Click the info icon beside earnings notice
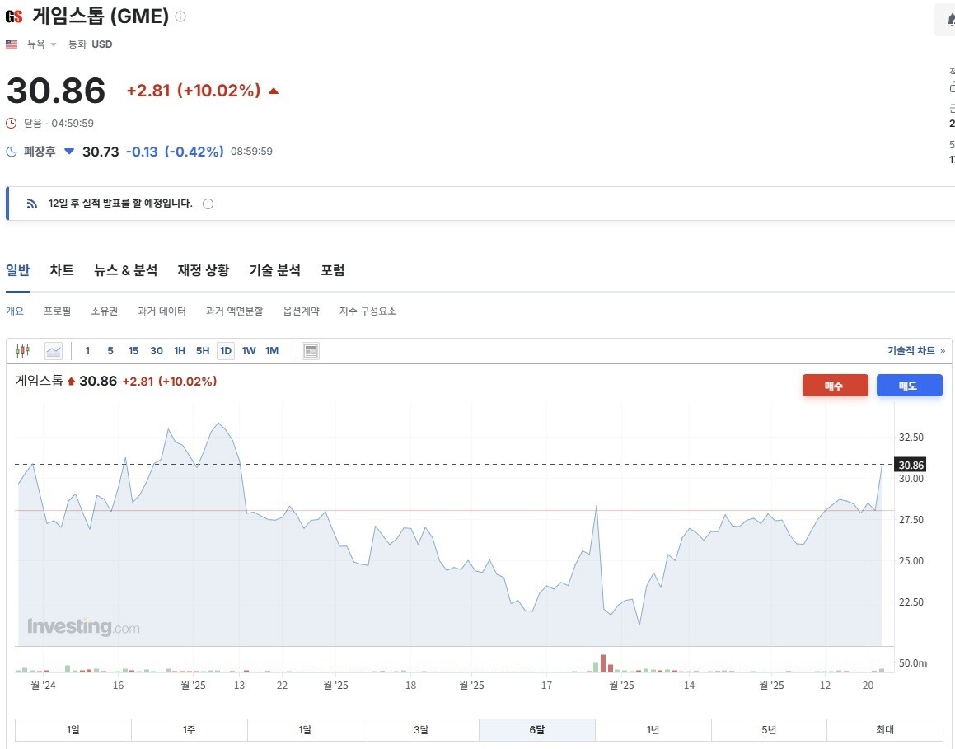 (x=208, y=204)
